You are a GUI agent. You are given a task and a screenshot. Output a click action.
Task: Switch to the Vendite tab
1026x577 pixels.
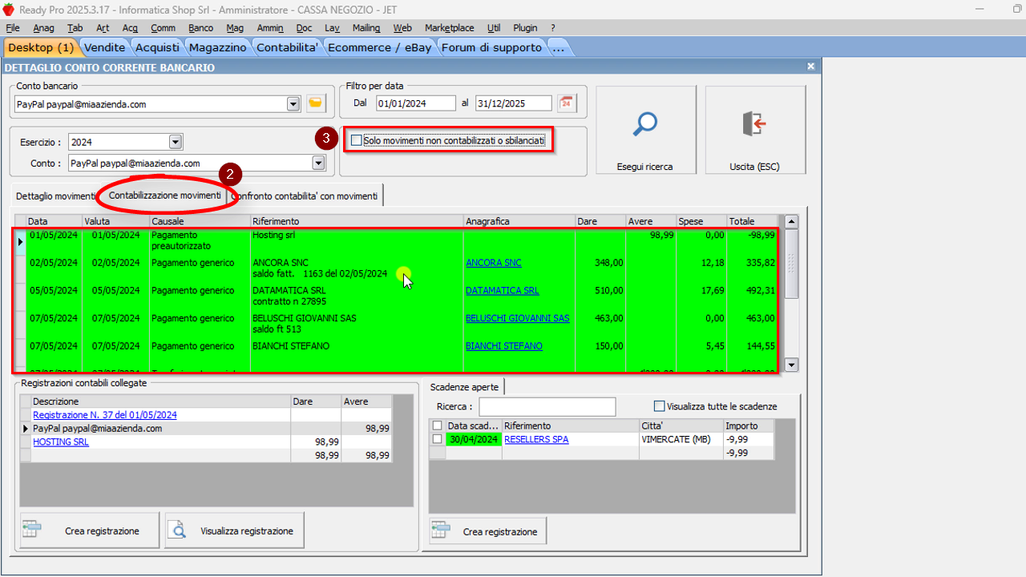pyautogui.click(x=104, y=47)
